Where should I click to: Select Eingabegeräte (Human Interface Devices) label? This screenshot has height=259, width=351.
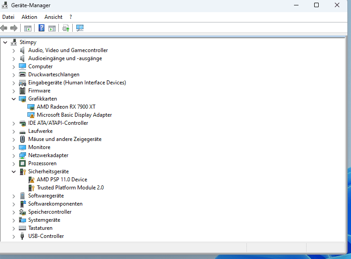(x=77, y=83)
